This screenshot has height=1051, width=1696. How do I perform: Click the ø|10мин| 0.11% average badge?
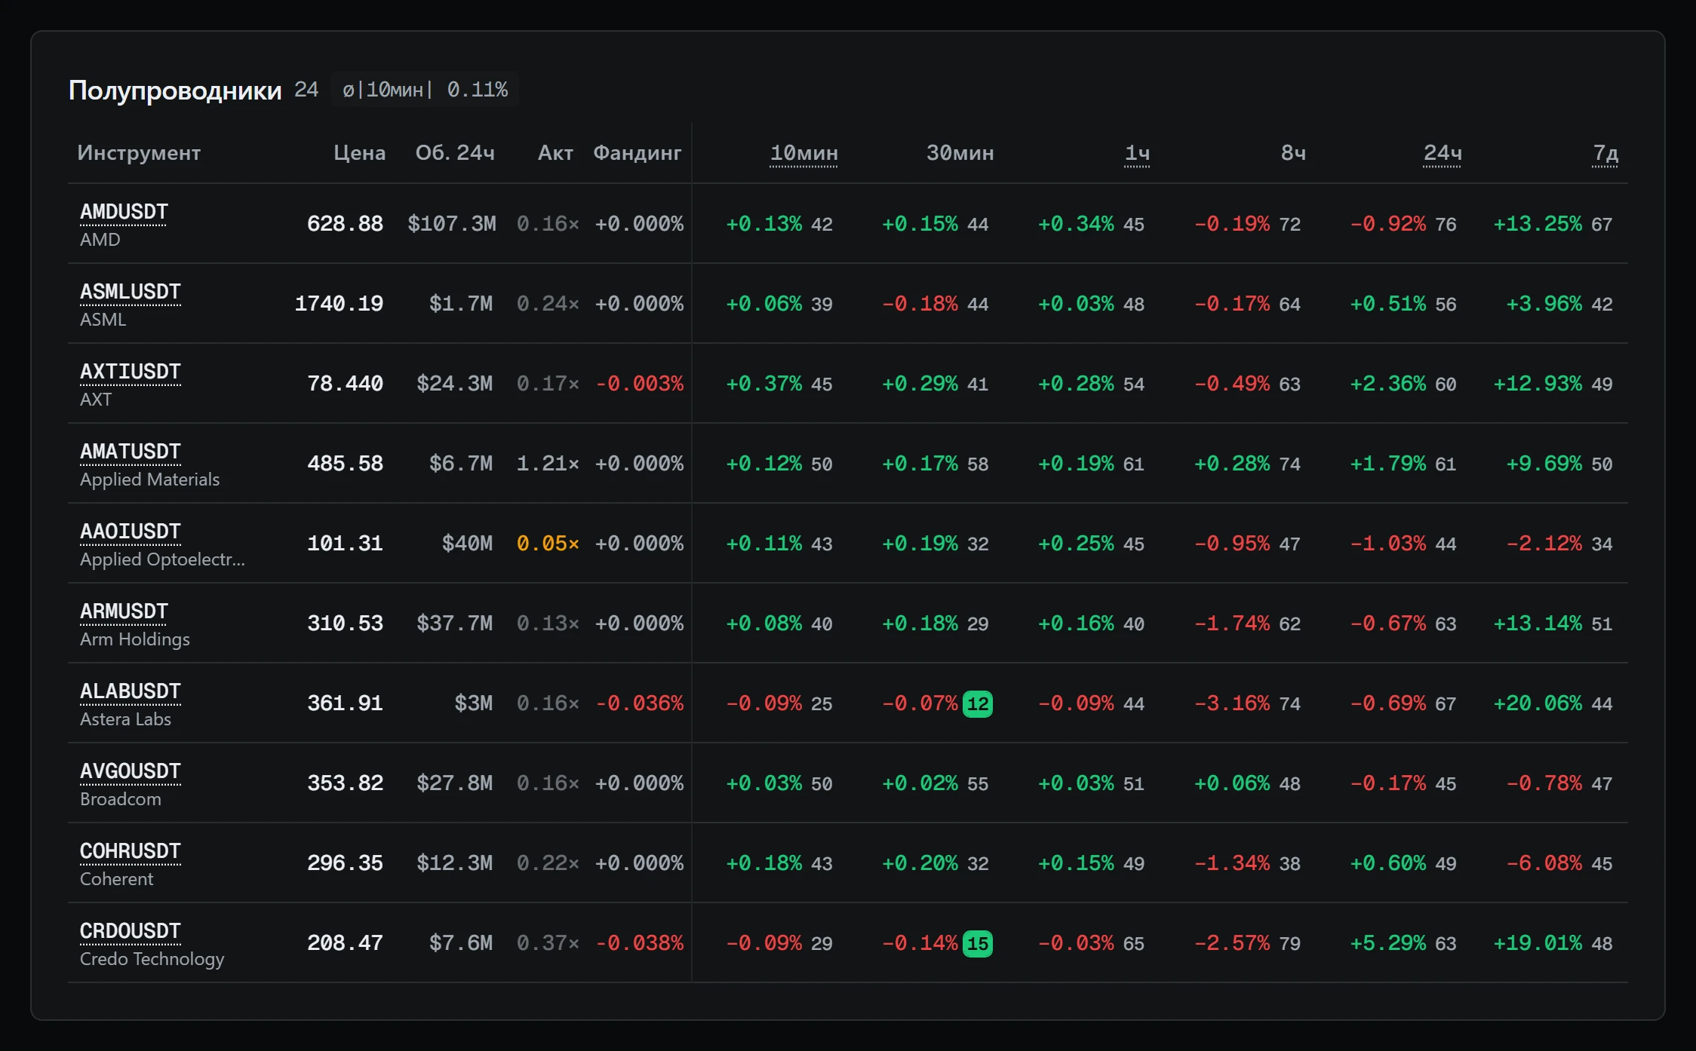click(425, 90)
